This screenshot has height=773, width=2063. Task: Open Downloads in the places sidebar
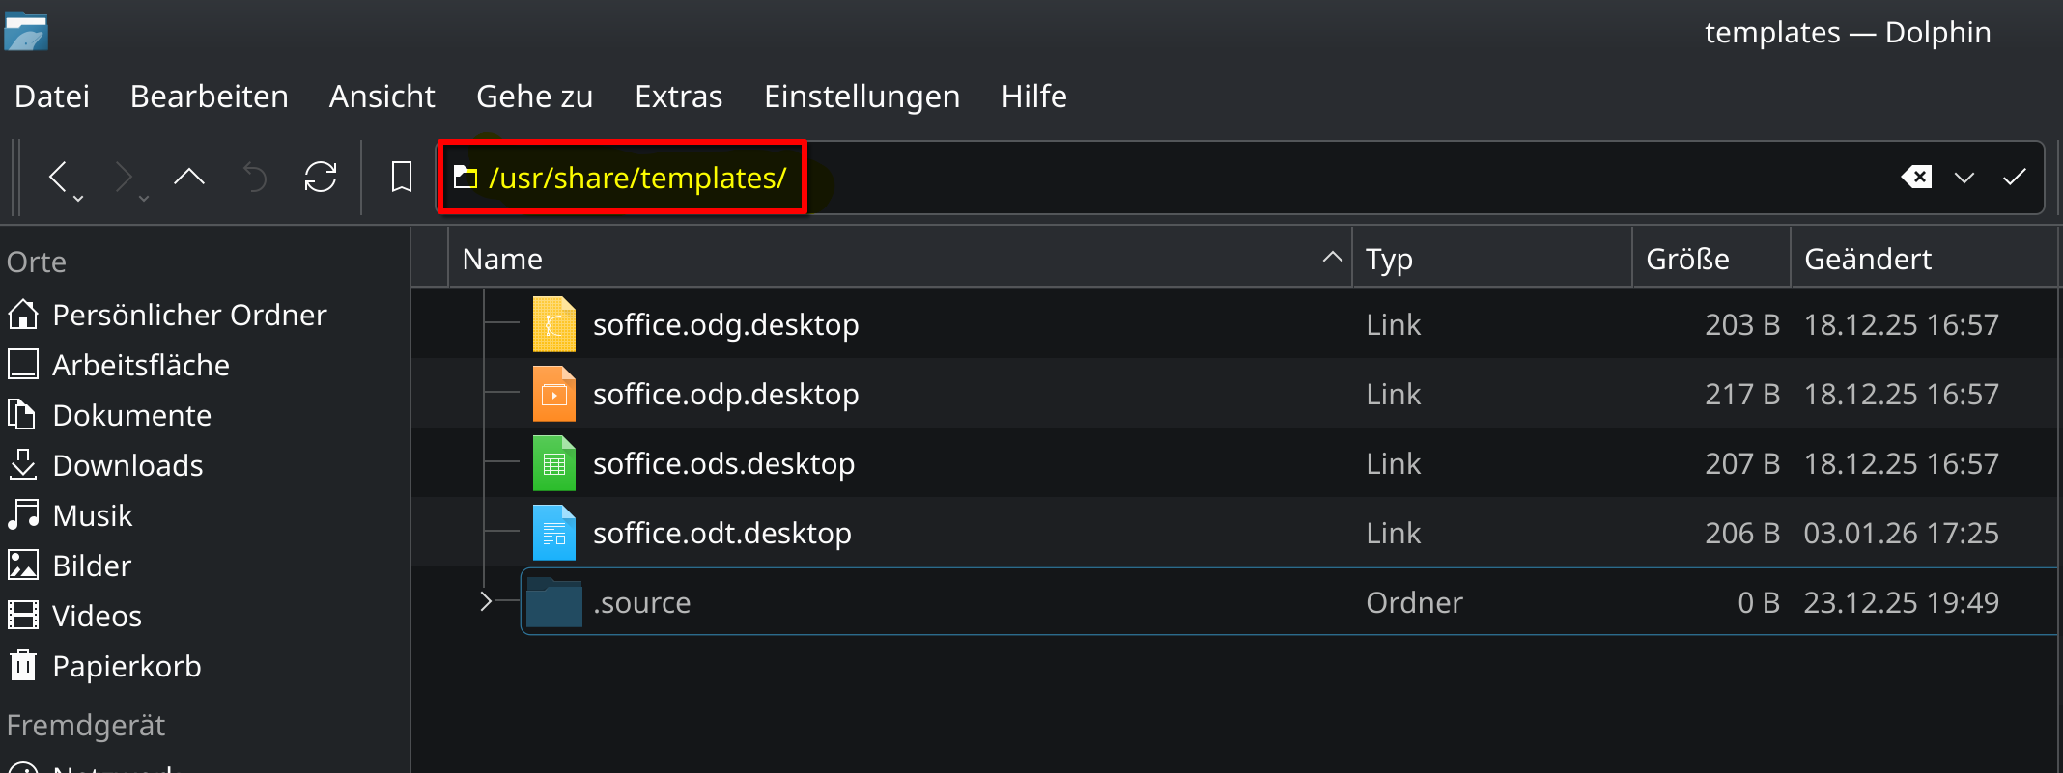coord(127,465)
